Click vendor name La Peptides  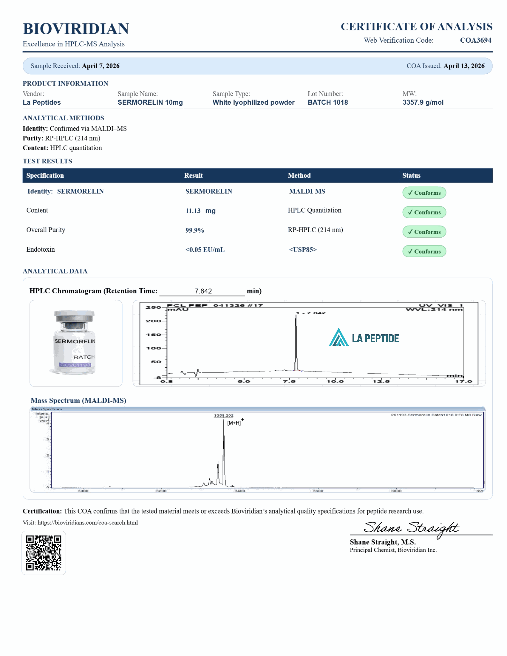tap(42, 102)
